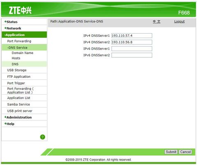The image size is (197, 165).
Task: Open the Hosts page
Action: click(16, 58)
